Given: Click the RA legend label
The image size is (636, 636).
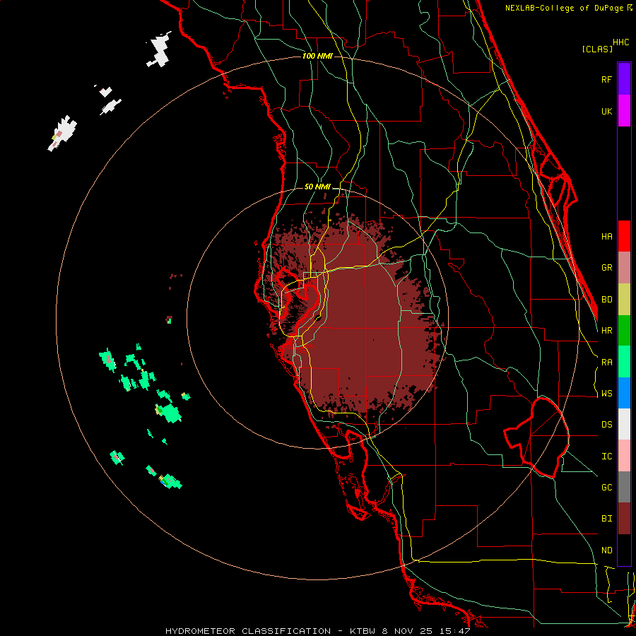Looking at the screenshot, I should [606, 363].
